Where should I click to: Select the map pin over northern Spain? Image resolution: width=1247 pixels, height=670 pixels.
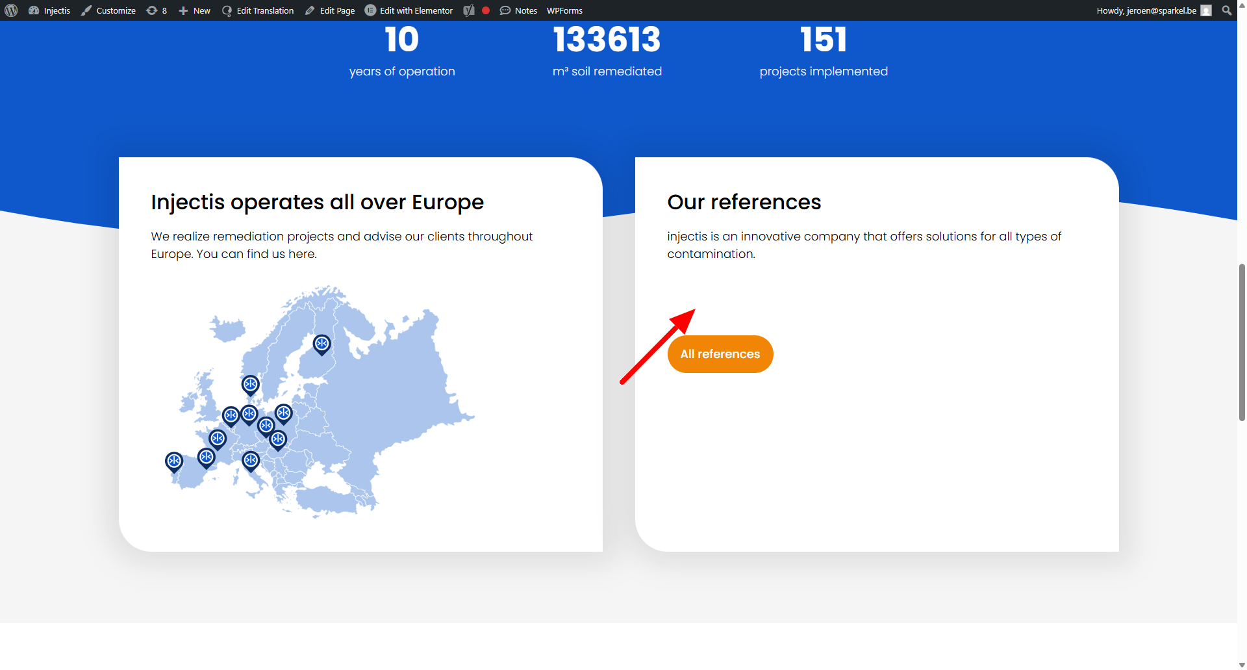coord(206,457)
